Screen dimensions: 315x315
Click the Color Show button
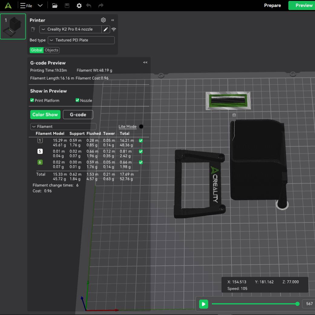pos(45,114)
